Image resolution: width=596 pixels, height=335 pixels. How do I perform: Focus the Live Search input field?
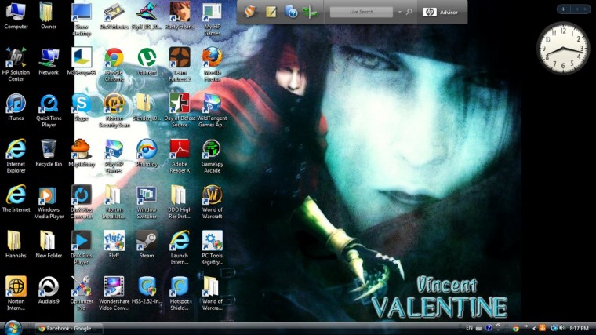click(x=361, y=13)
